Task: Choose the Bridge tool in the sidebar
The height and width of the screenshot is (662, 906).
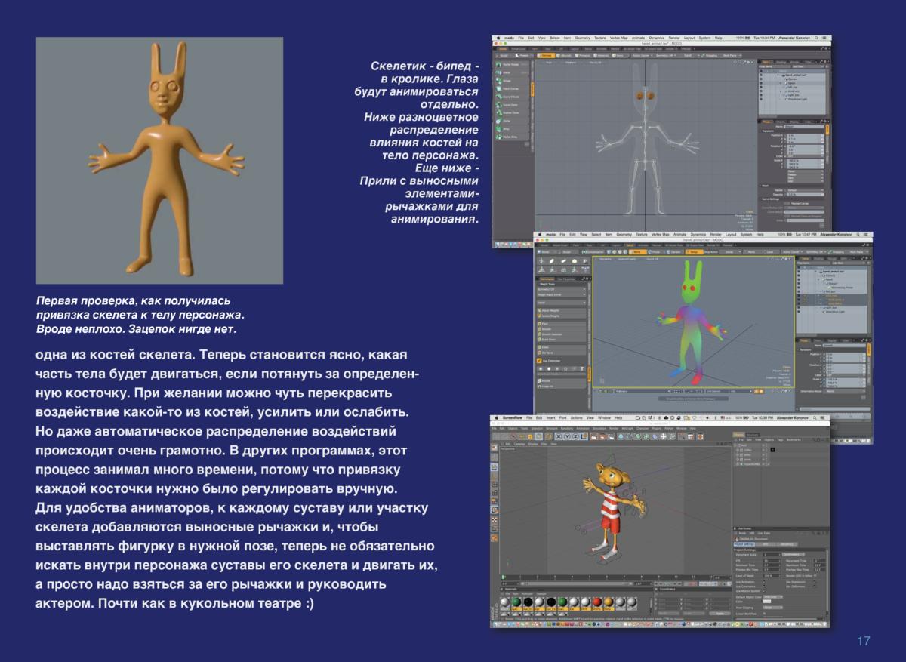Action: click(508, 81)
